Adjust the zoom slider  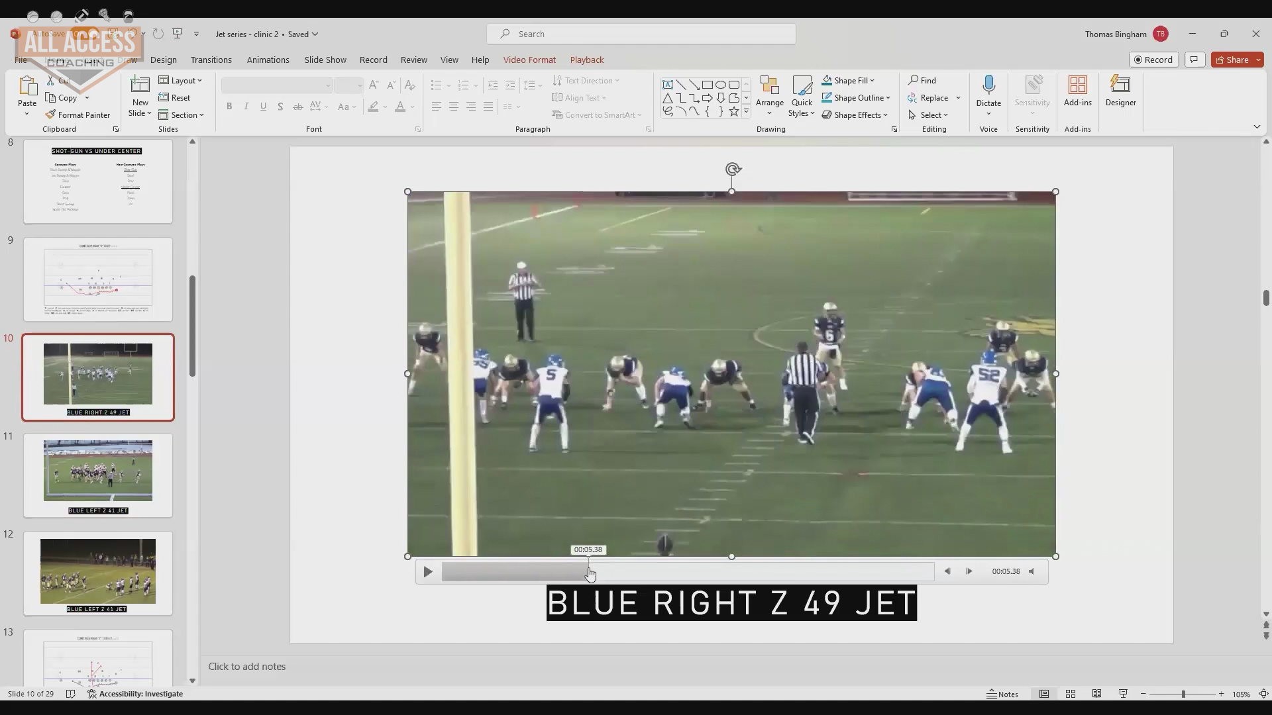(1183, 694)
